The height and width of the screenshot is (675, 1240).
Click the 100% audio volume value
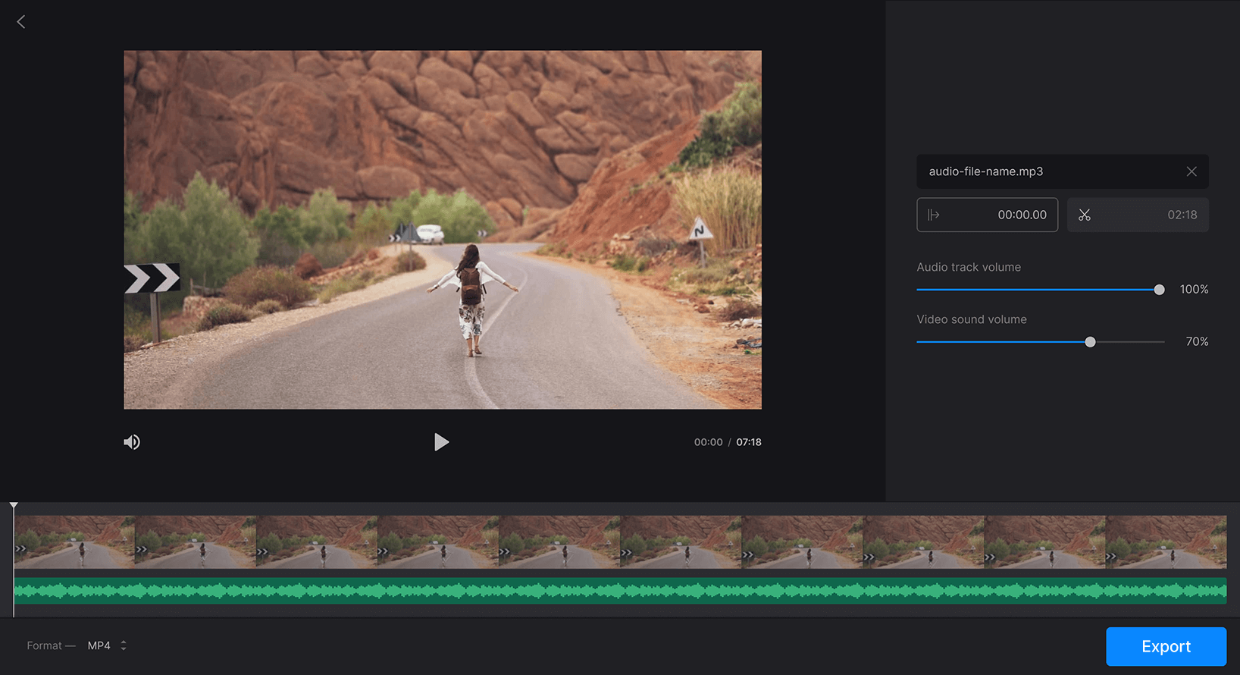1194,290
